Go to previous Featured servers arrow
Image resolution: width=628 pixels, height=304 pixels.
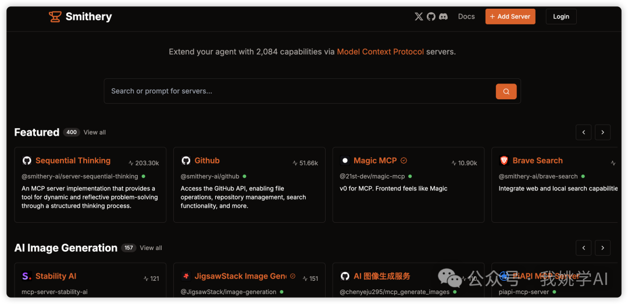tap(584, 132)
